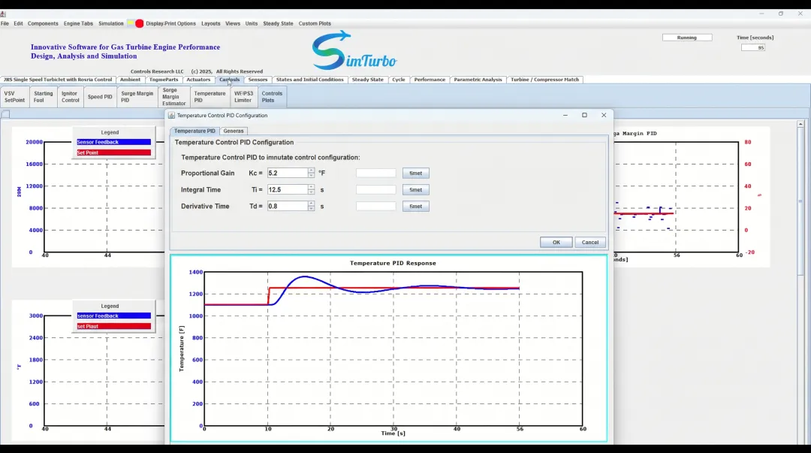Open the Edit menu
Screen dimensions: 811x453
point(18,23)
